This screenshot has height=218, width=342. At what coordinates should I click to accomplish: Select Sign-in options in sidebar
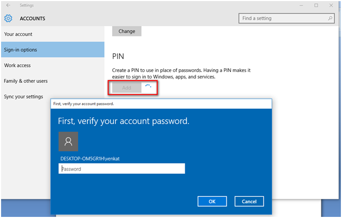[21, 50]
